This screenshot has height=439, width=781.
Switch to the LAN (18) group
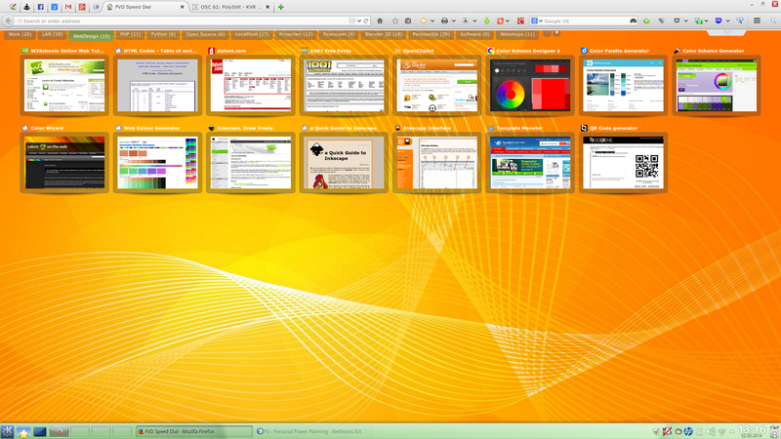coord(52,34)
